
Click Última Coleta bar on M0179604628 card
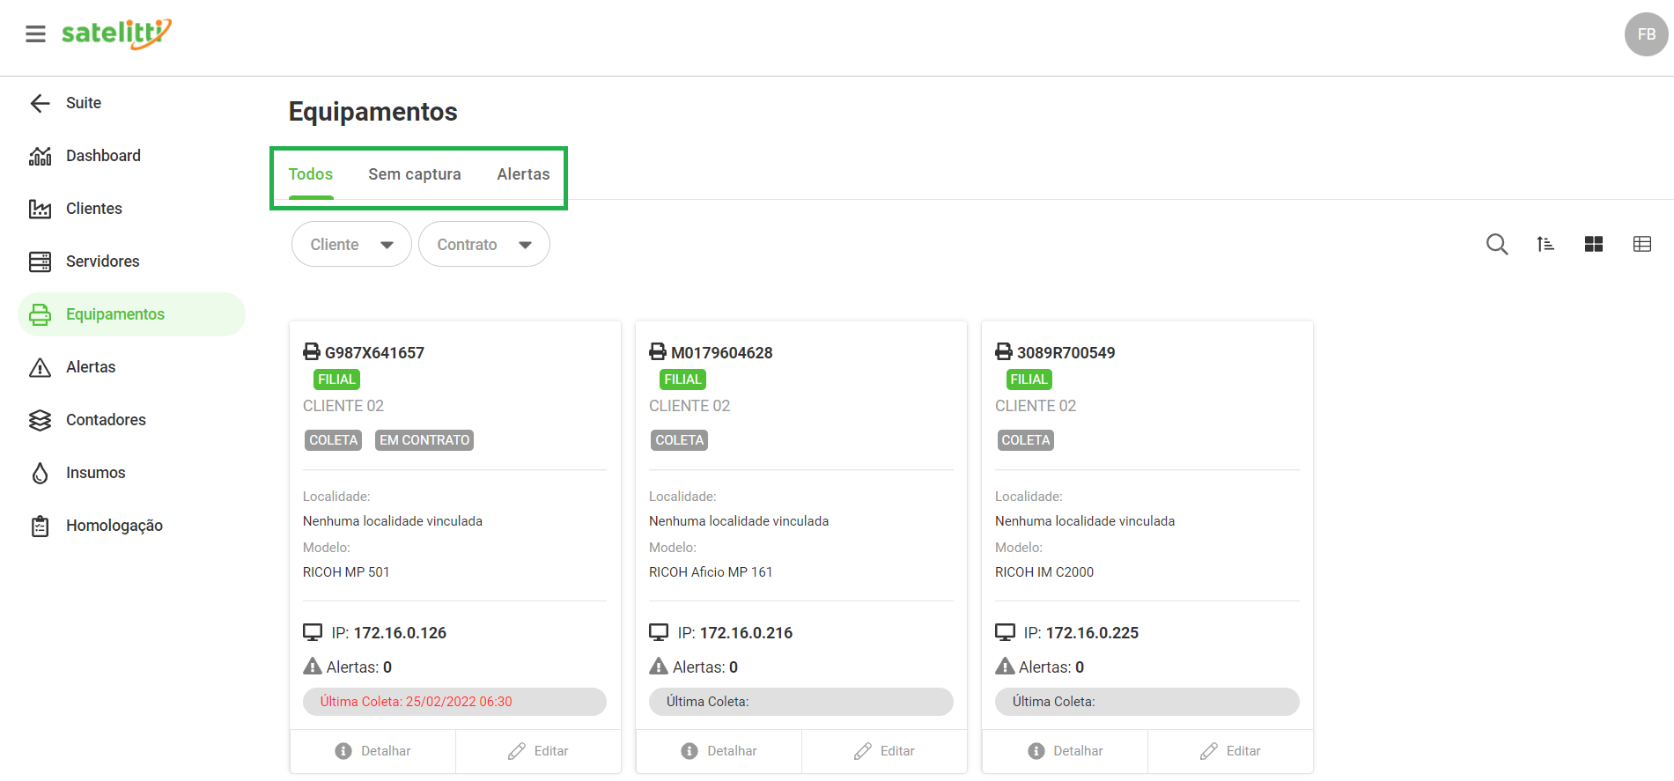[800, 702]
